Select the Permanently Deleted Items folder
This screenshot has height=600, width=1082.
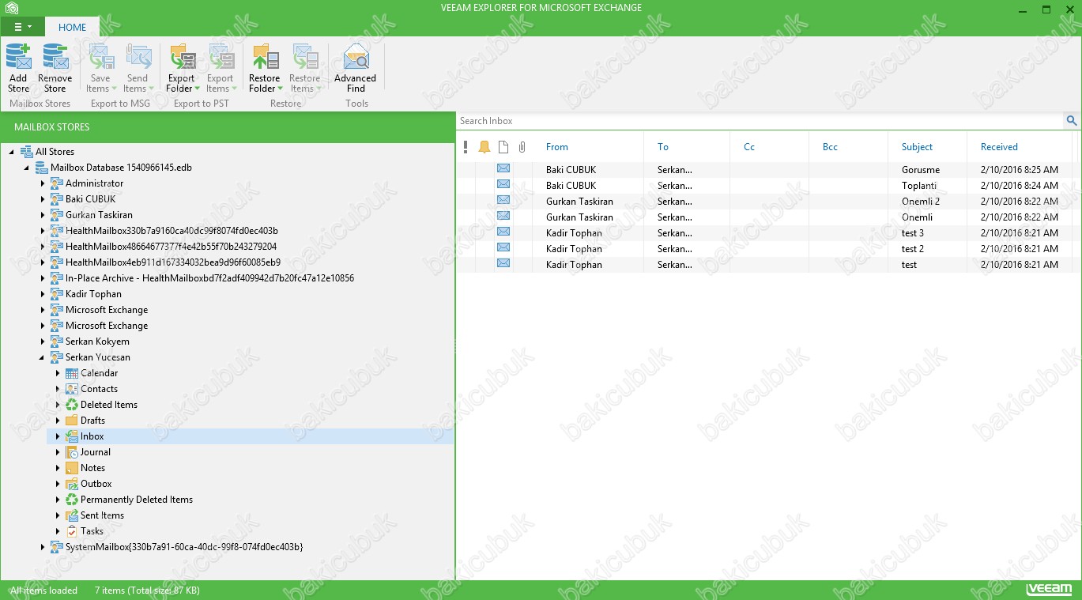pos(137,500)
